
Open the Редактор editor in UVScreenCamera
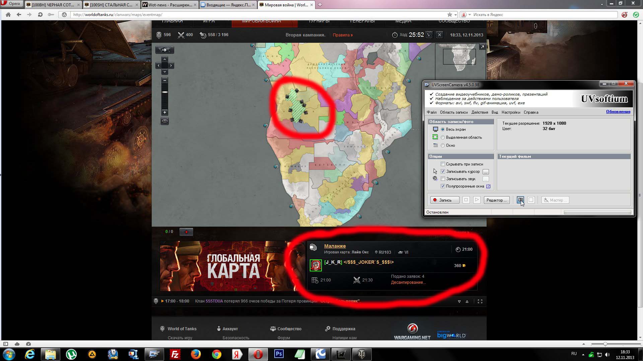(x=497, y=200)
